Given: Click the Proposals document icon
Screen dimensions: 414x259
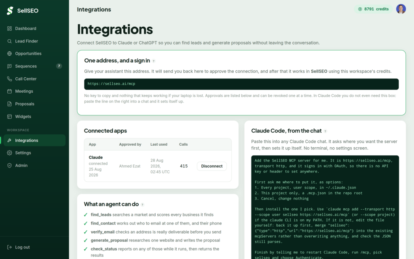Looking at the screenshot, I should [x=10, y=104].
